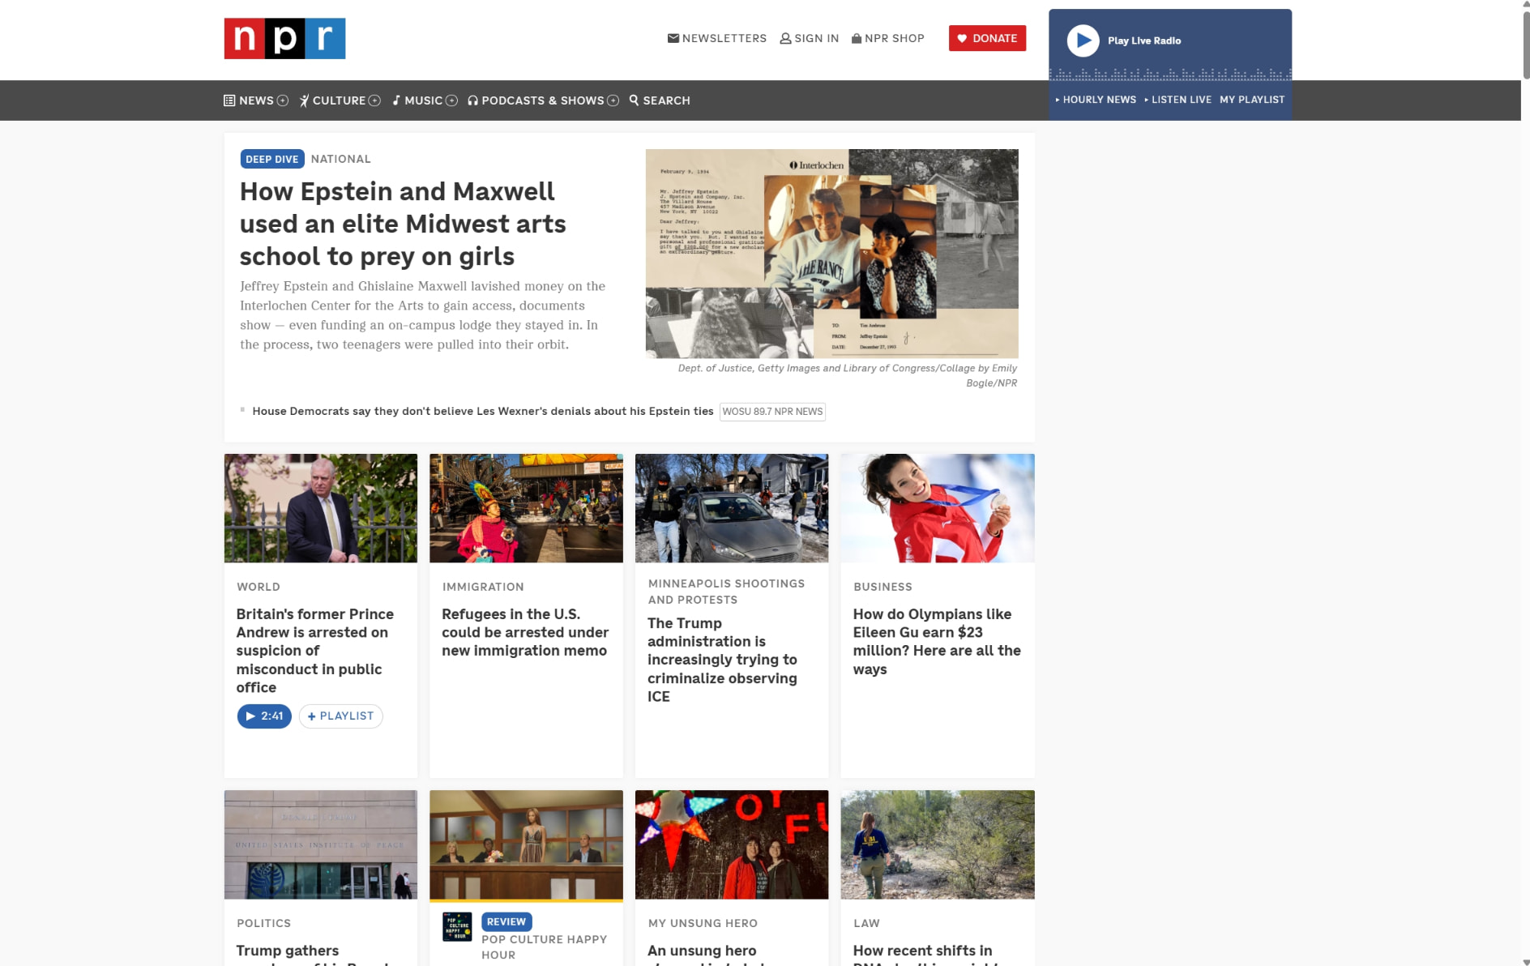Open the desert hiker photo
The image size is (1530, 966).
(x=938, y=844)
